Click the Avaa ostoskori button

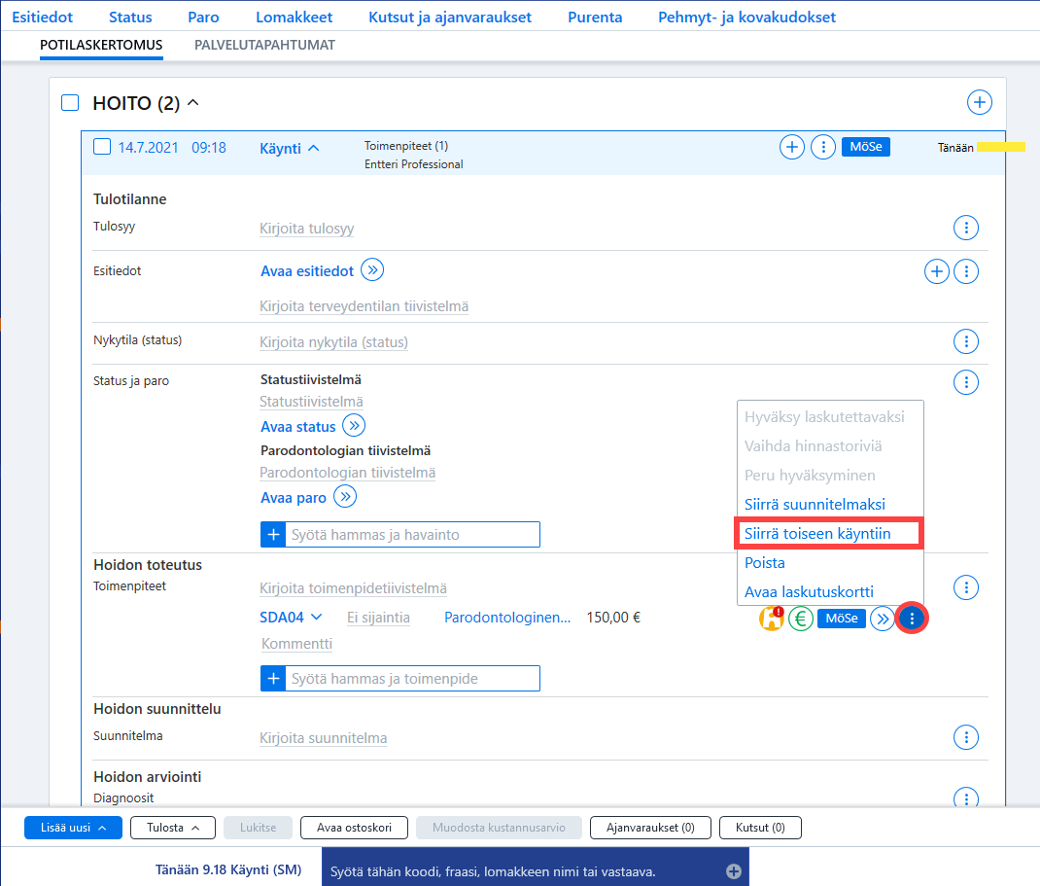pos(354,828)
